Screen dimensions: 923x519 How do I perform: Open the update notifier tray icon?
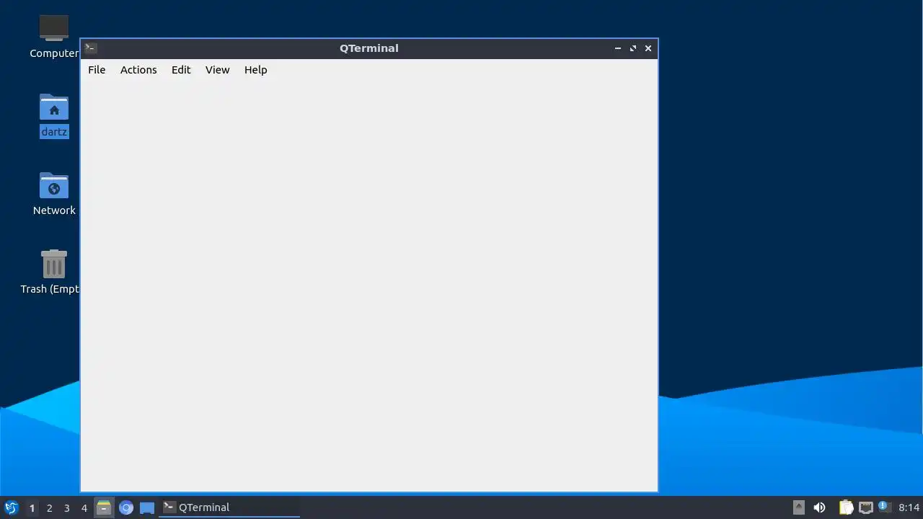tap(884, 507)
